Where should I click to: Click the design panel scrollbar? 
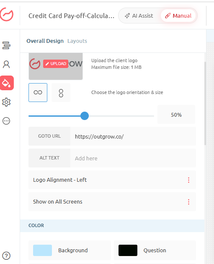(x=205, y=103)
